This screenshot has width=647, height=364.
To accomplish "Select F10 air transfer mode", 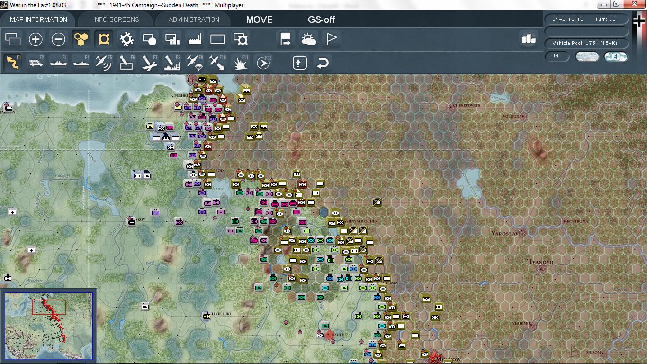I will [217, 63].
